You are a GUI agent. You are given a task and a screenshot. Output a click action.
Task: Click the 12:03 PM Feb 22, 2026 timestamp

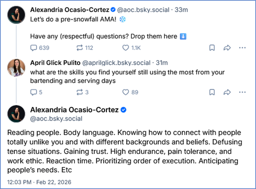pyautogui.click(x=39, y=182)
